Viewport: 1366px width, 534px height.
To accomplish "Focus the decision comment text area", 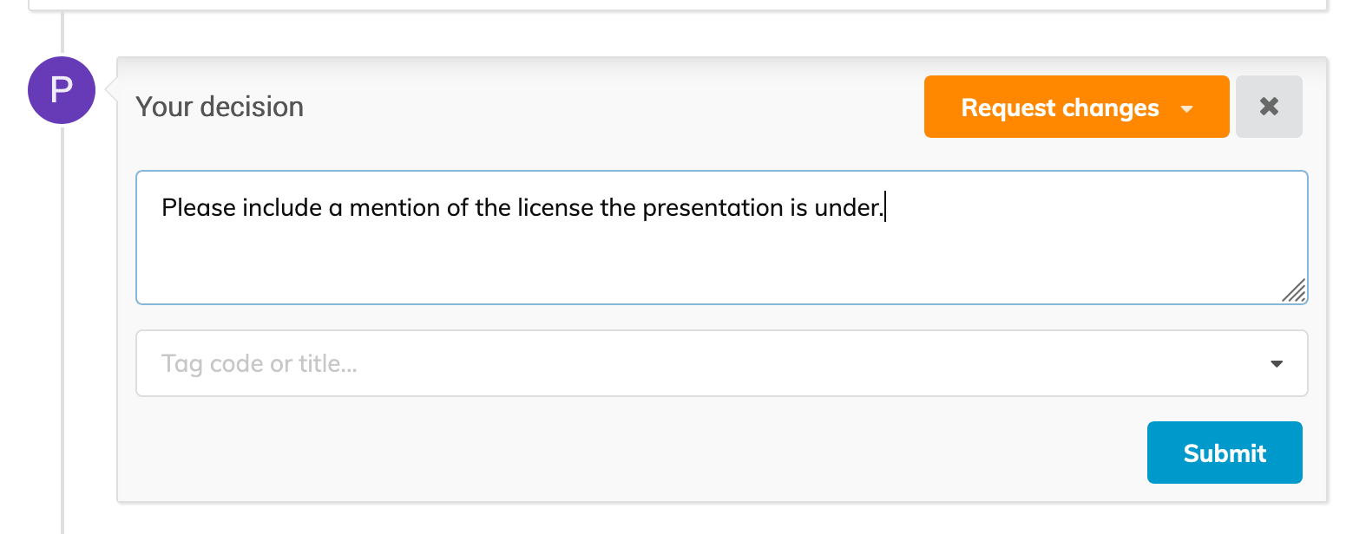I will [721, 238].
